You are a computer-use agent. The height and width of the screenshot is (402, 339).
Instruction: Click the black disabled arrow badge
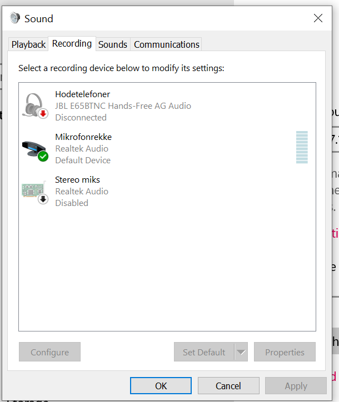pos(43,199)
